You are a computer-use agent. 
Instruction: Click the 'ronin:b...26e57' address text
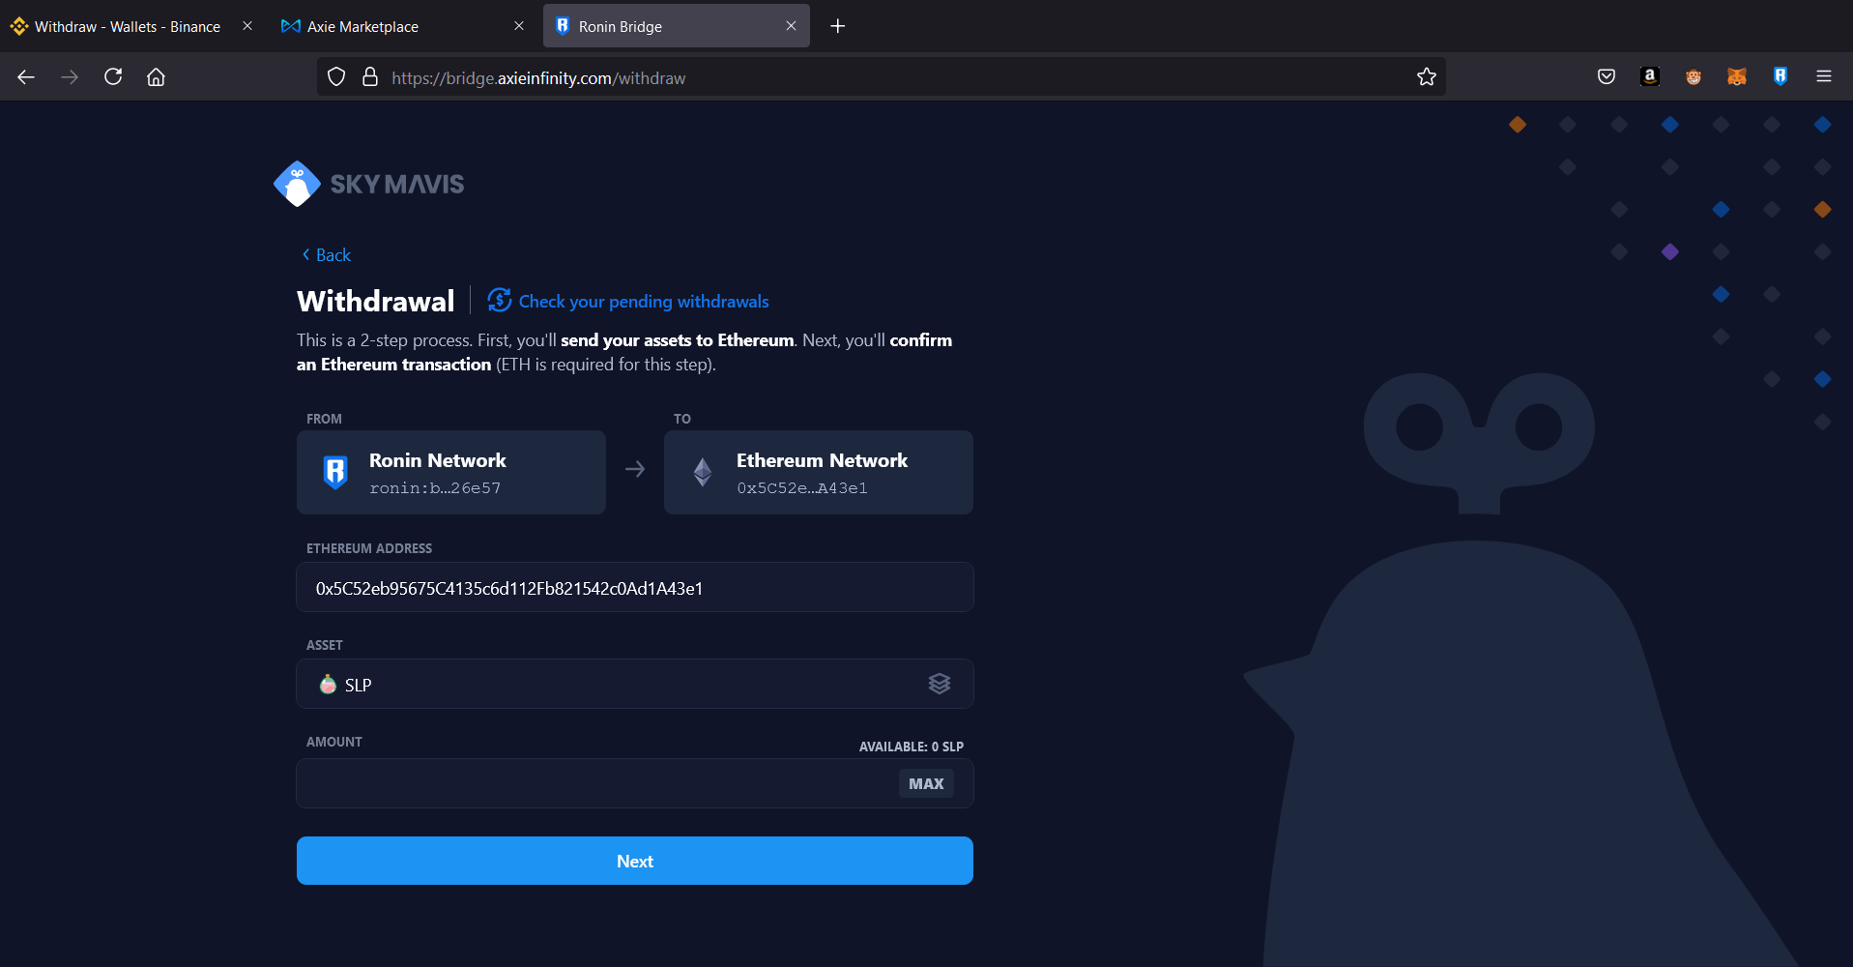click(x=435, y=488)
